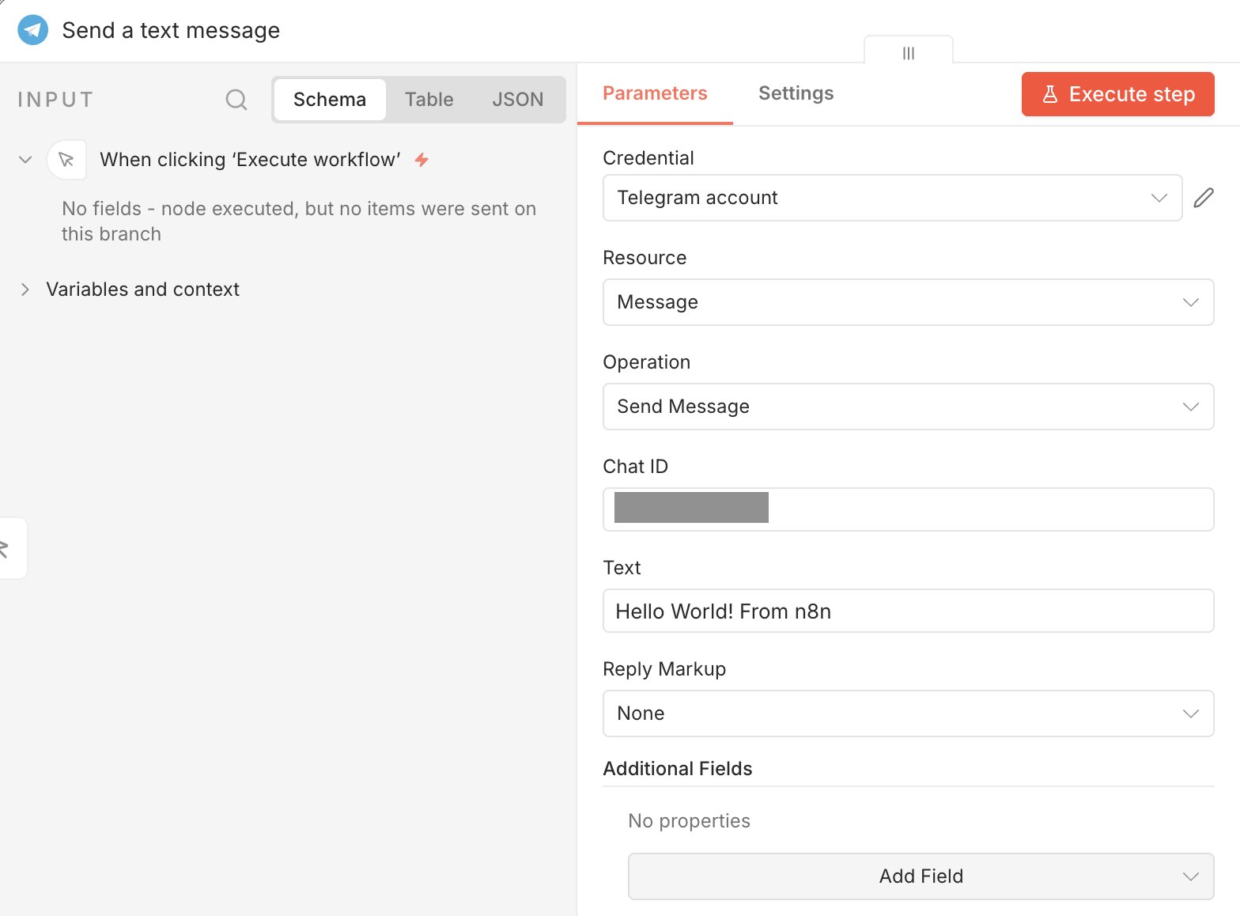This screenshot has width=1240, height=916.
Task: Open the Reply Markup dropdown
Action: pos(907,713)
